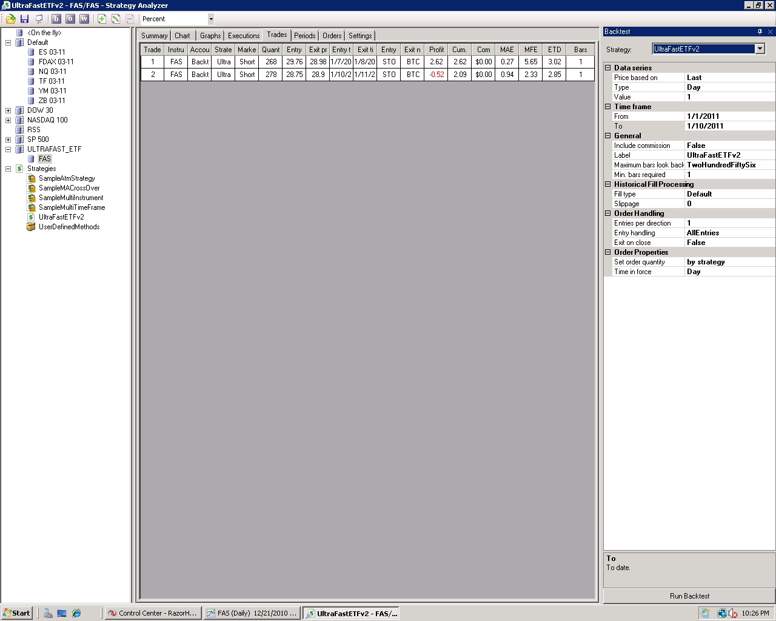Collapse the Data series property group

click(x=608, y=68)
